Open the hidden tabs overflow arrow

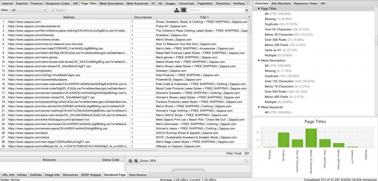tap(248, 3)
